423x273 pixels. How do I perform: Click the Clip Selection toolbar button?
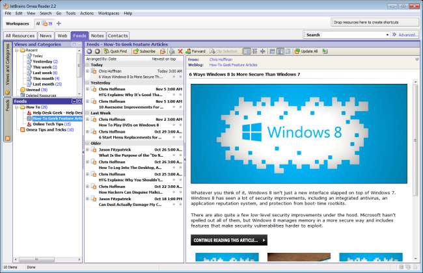point(224,51)
